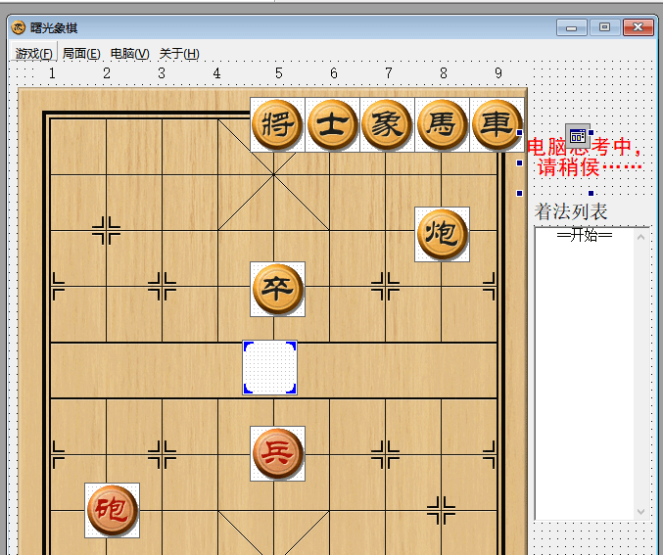This screenshot has height=555, width=663.
Task: Click the empty highlighted selection square
Action: 269,368
